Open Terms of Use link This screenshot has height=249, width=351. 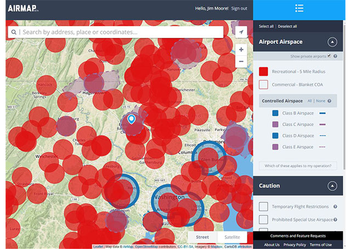[321, 245]
